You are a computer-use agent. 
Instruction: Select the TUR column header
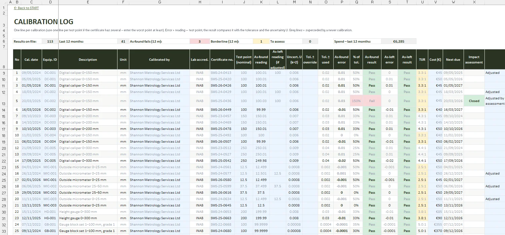click(422, 59)
